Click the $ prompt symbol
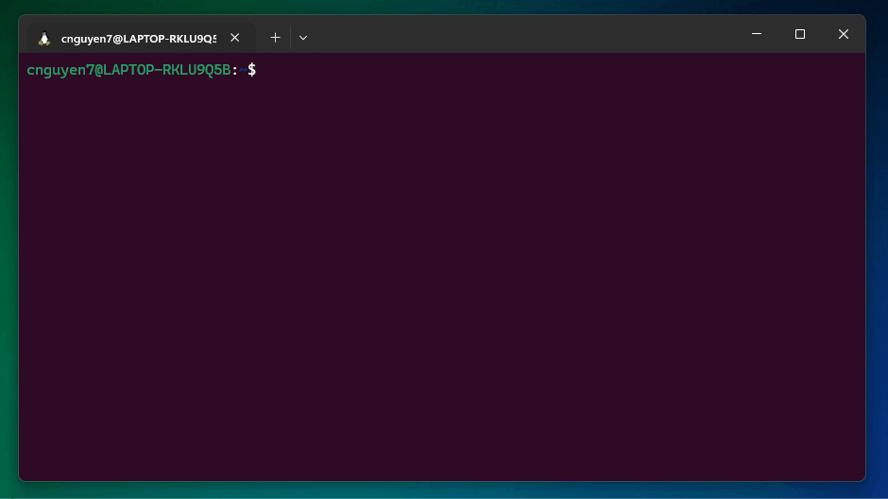 pyautogui.click(x=252, y=70)
